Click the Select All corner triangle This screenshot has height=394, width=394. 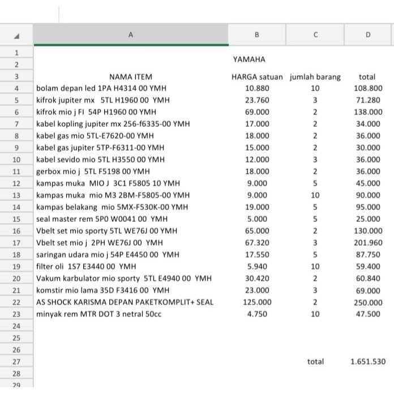tap(16, 35)
